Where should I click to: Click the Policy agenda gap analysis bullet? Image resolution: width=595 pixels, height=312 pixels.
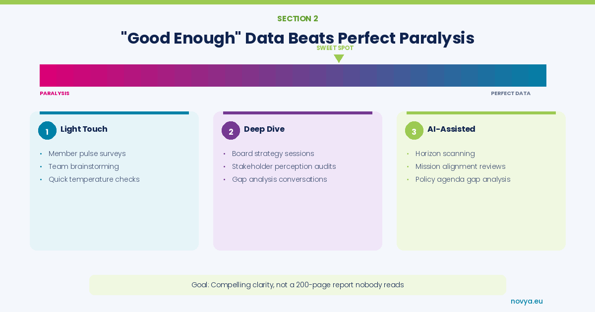(463, 179)
